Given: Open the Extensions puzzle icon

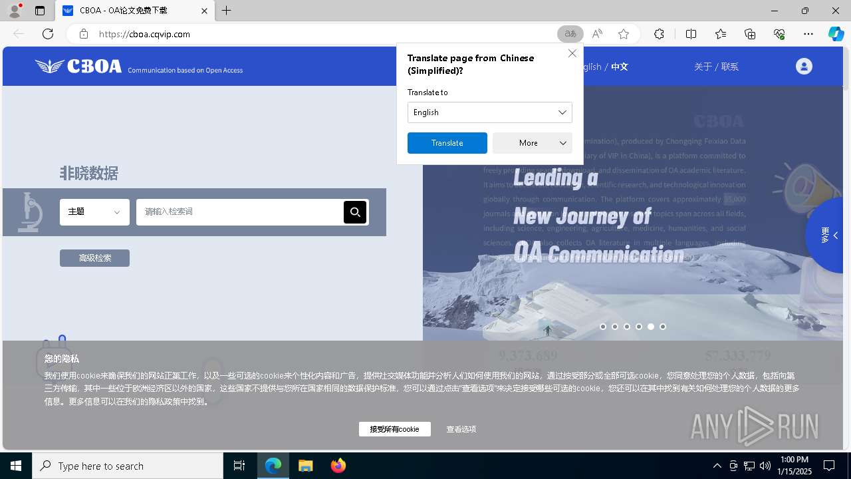Looking at the screenshot, I should tap(659, 34).
